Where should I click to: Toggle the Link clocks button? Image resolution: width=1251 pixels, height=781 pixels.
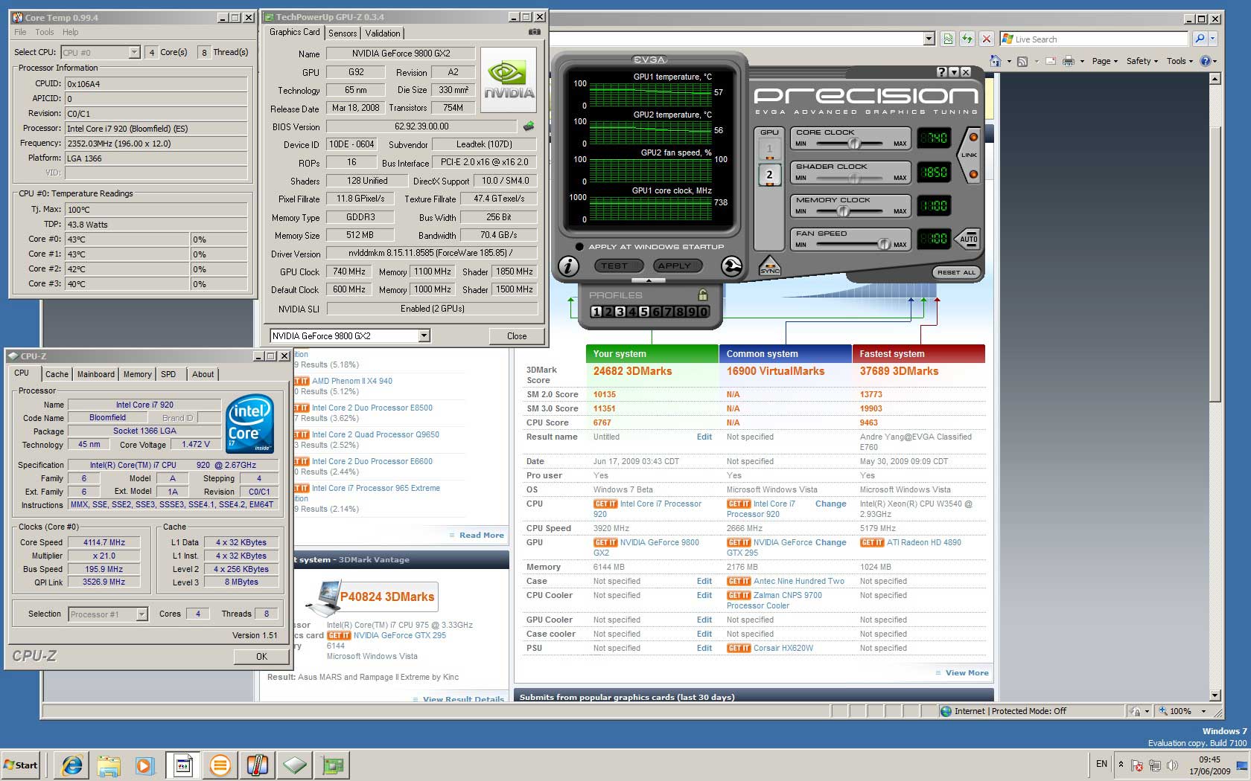pos(970,155)
